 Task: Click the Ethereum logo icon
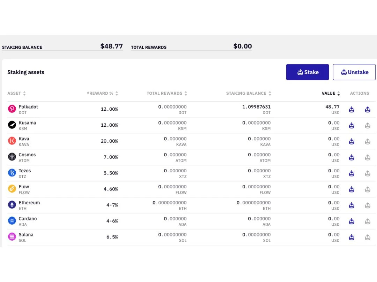pos(12,205)
